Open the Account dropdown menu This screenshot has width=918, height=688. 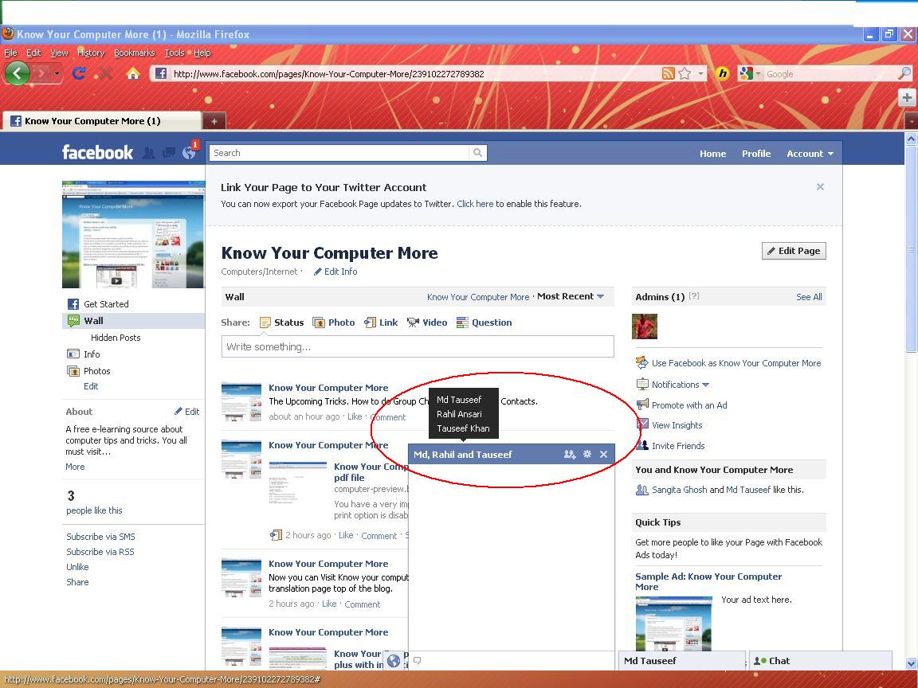coord(810,153)
